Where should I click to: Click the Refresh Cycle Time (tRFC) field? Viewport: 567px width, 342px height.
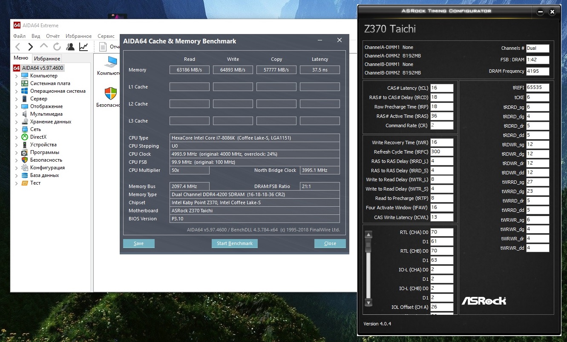pyautogui.click(x=442, y=152)
